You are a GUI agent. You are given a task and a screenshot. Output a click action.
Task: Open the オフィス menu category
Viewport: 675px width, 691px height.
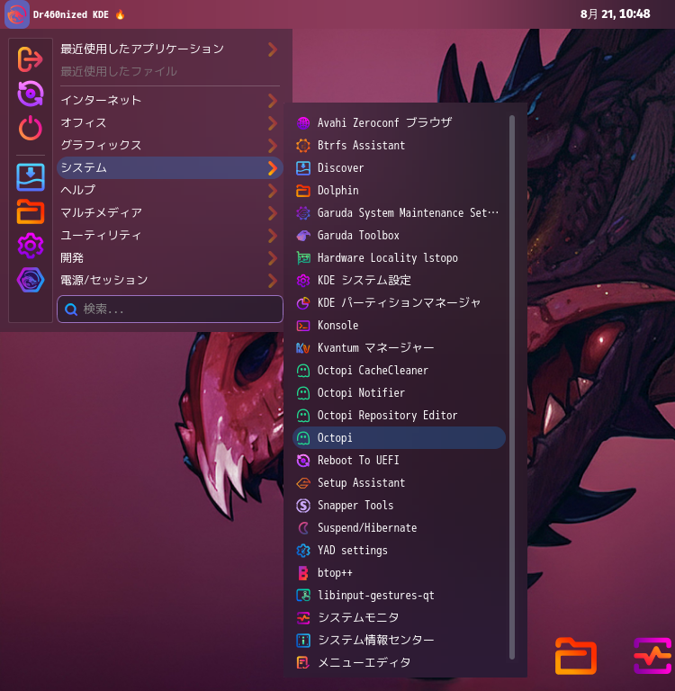(170, 123)
